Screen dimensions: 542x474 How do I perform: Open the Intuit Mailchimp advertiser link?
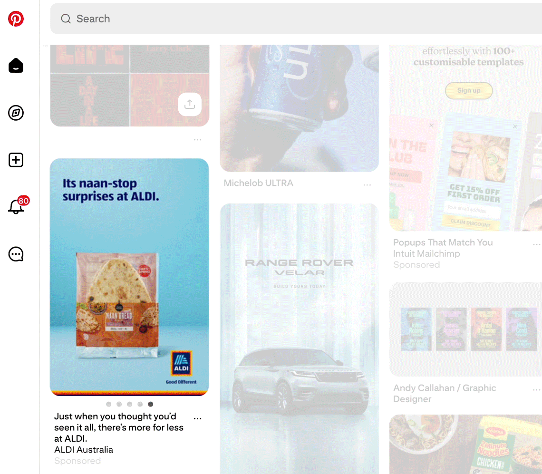pyautogui.click(x=426, y=254)
